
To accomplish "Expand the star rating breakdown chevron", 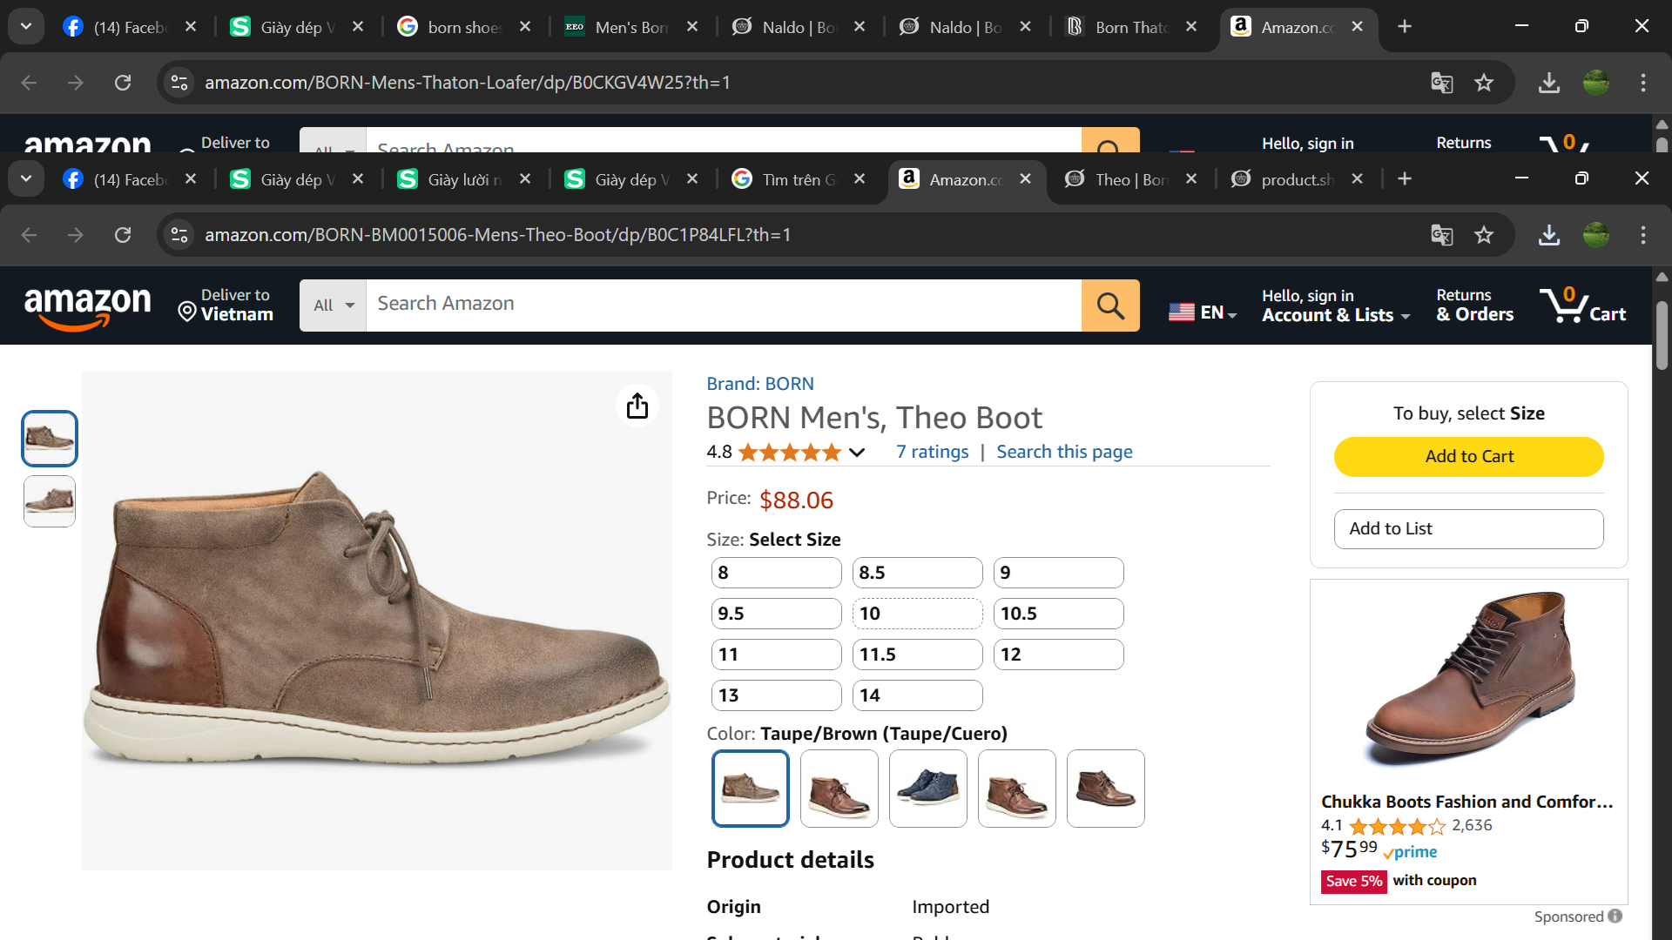I will click(857, 452).
